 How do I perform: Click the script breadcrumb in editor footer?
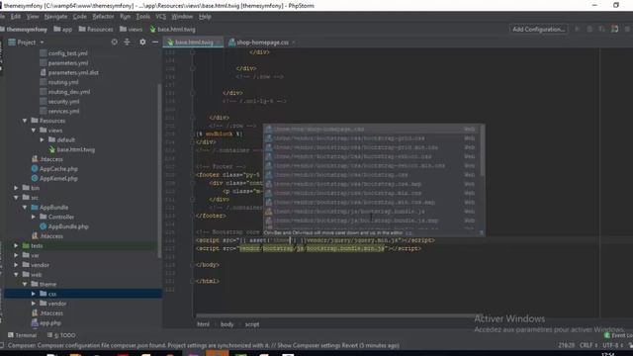click(x=252, y=324)
